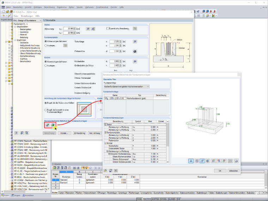Switch preview to view in Y direction

click(219, 161)
